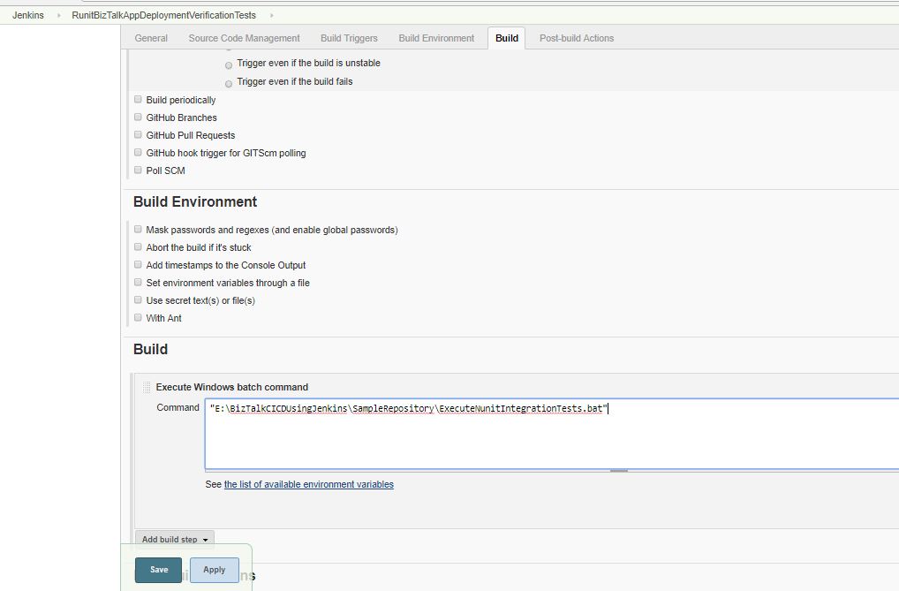Save the job configuration
899x591 pixels.
tap(159, 570)
